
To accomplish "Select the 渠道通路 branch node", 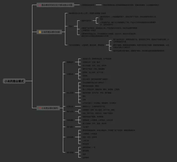I will 70,120.
